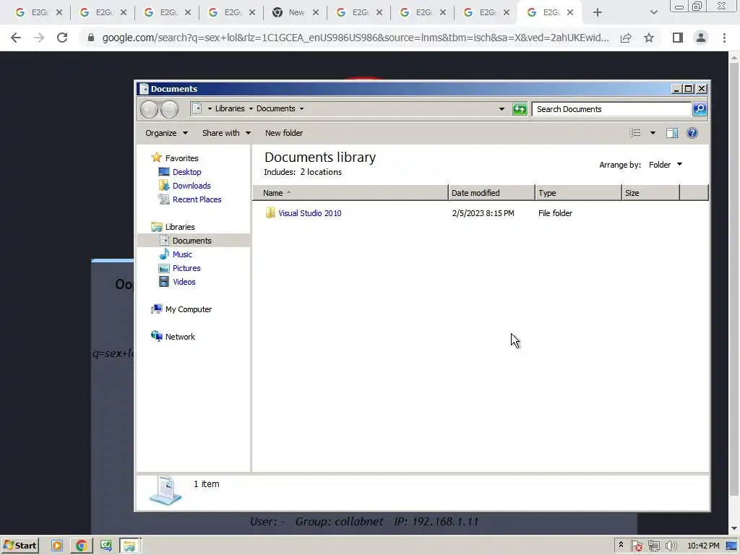
Task: Open Chrome side panel icon
Action: [678, 38]
